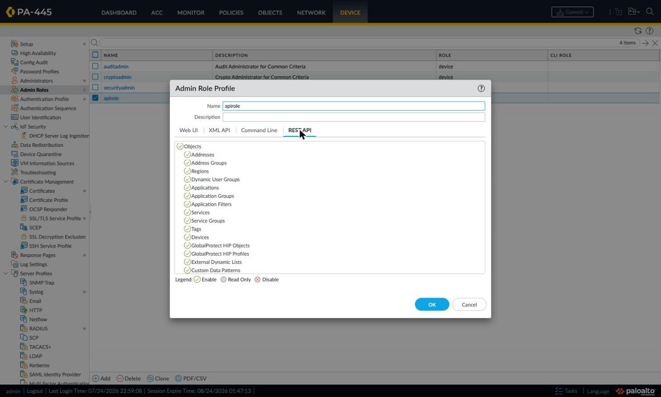Open the User Identification icon
The image size is (661, 397).
tap(15, 117)
